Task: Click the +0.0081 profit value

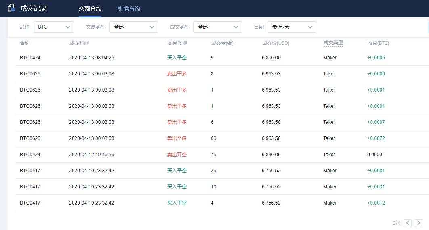Action: (376, 170)
